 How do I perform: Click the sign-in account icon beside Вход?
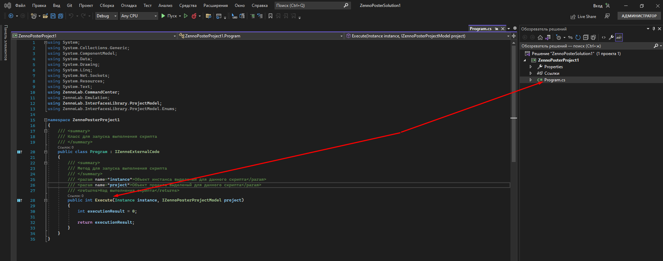pos(608,6)
